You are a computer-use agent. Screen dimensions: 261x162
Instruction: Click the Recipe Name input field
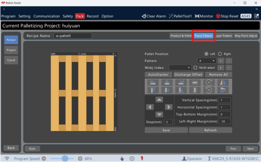(x=72, y=36)
